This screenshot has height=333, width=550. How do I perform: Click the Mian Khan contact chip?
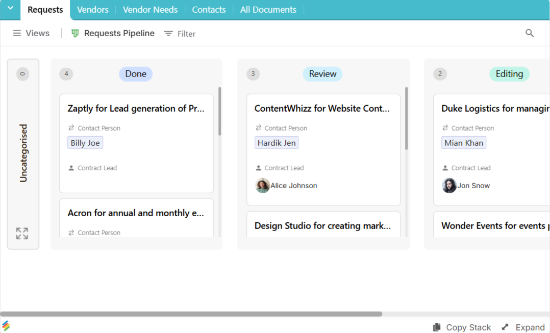(x=464, y=143)
